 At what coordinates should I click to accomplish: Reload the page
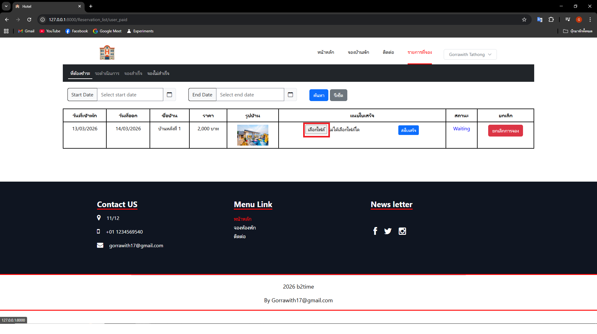29,20
